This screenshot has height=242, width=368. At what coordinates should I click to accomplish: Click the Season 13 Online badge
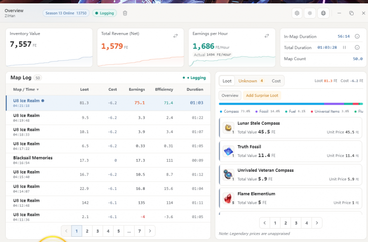pos(66,13)
